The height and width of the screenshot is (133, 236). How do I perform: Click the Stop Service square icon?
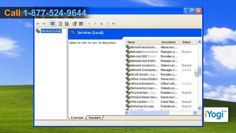tap(101, 24)
